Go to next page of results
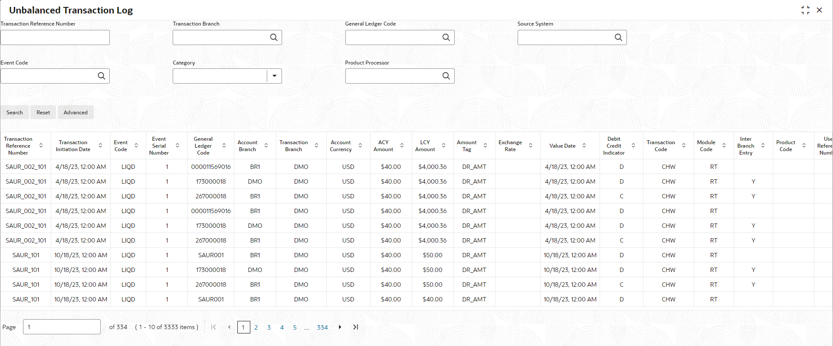This screenshot has height=346, width=833. [x=340, y=327]
